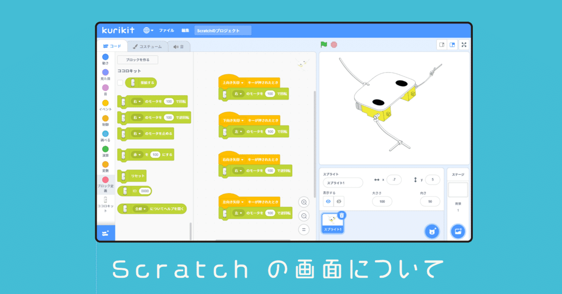
Task: Switch to large stage layout
Action: (x=452, y=45)
